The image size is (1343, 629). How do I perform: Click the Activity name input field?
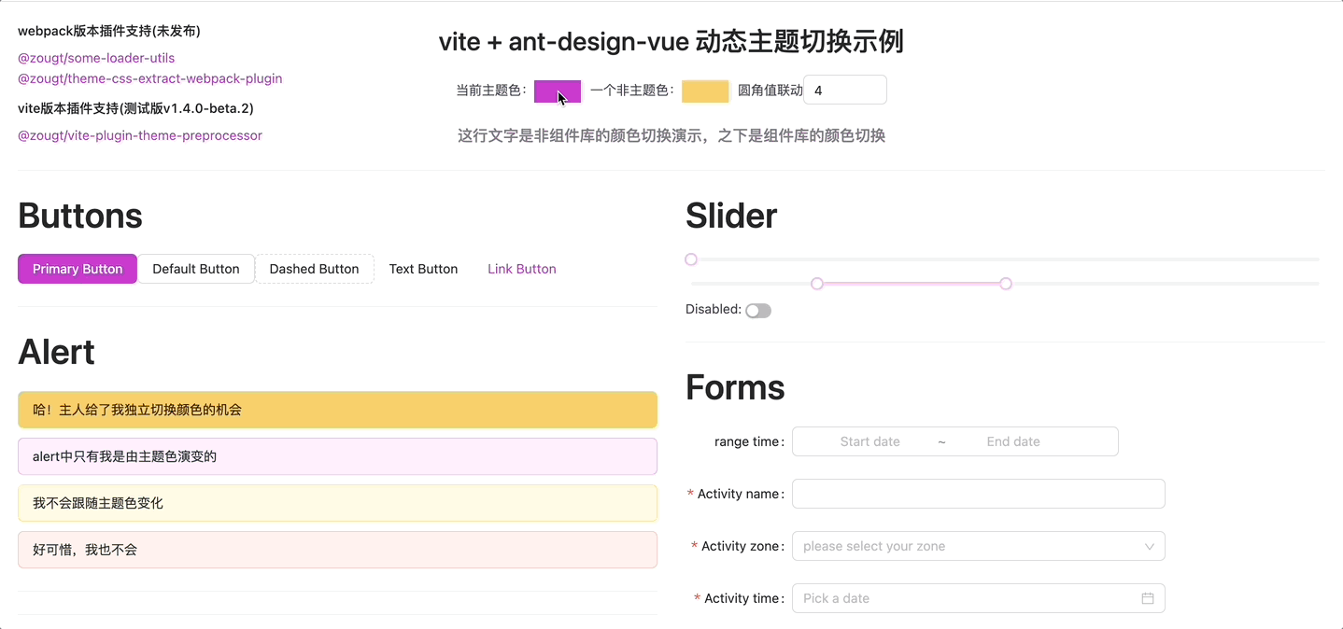[979, 494]
